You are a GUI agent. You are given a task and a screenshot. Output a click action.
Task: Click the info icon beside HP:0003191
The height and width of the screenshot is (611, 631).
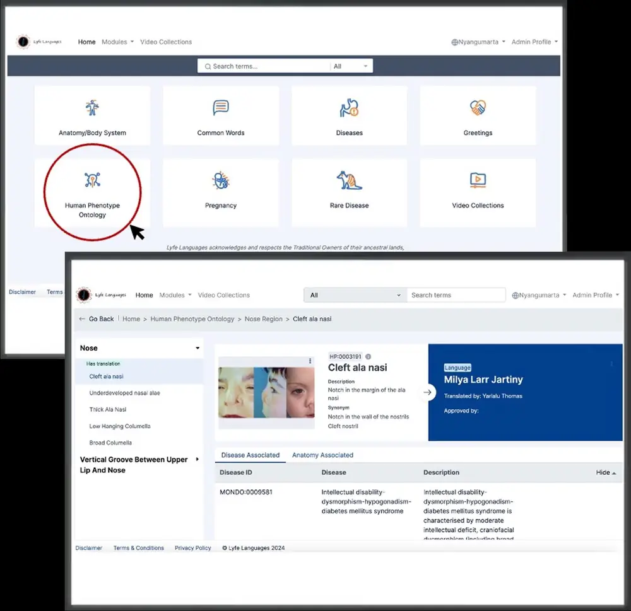coord(368,356)
